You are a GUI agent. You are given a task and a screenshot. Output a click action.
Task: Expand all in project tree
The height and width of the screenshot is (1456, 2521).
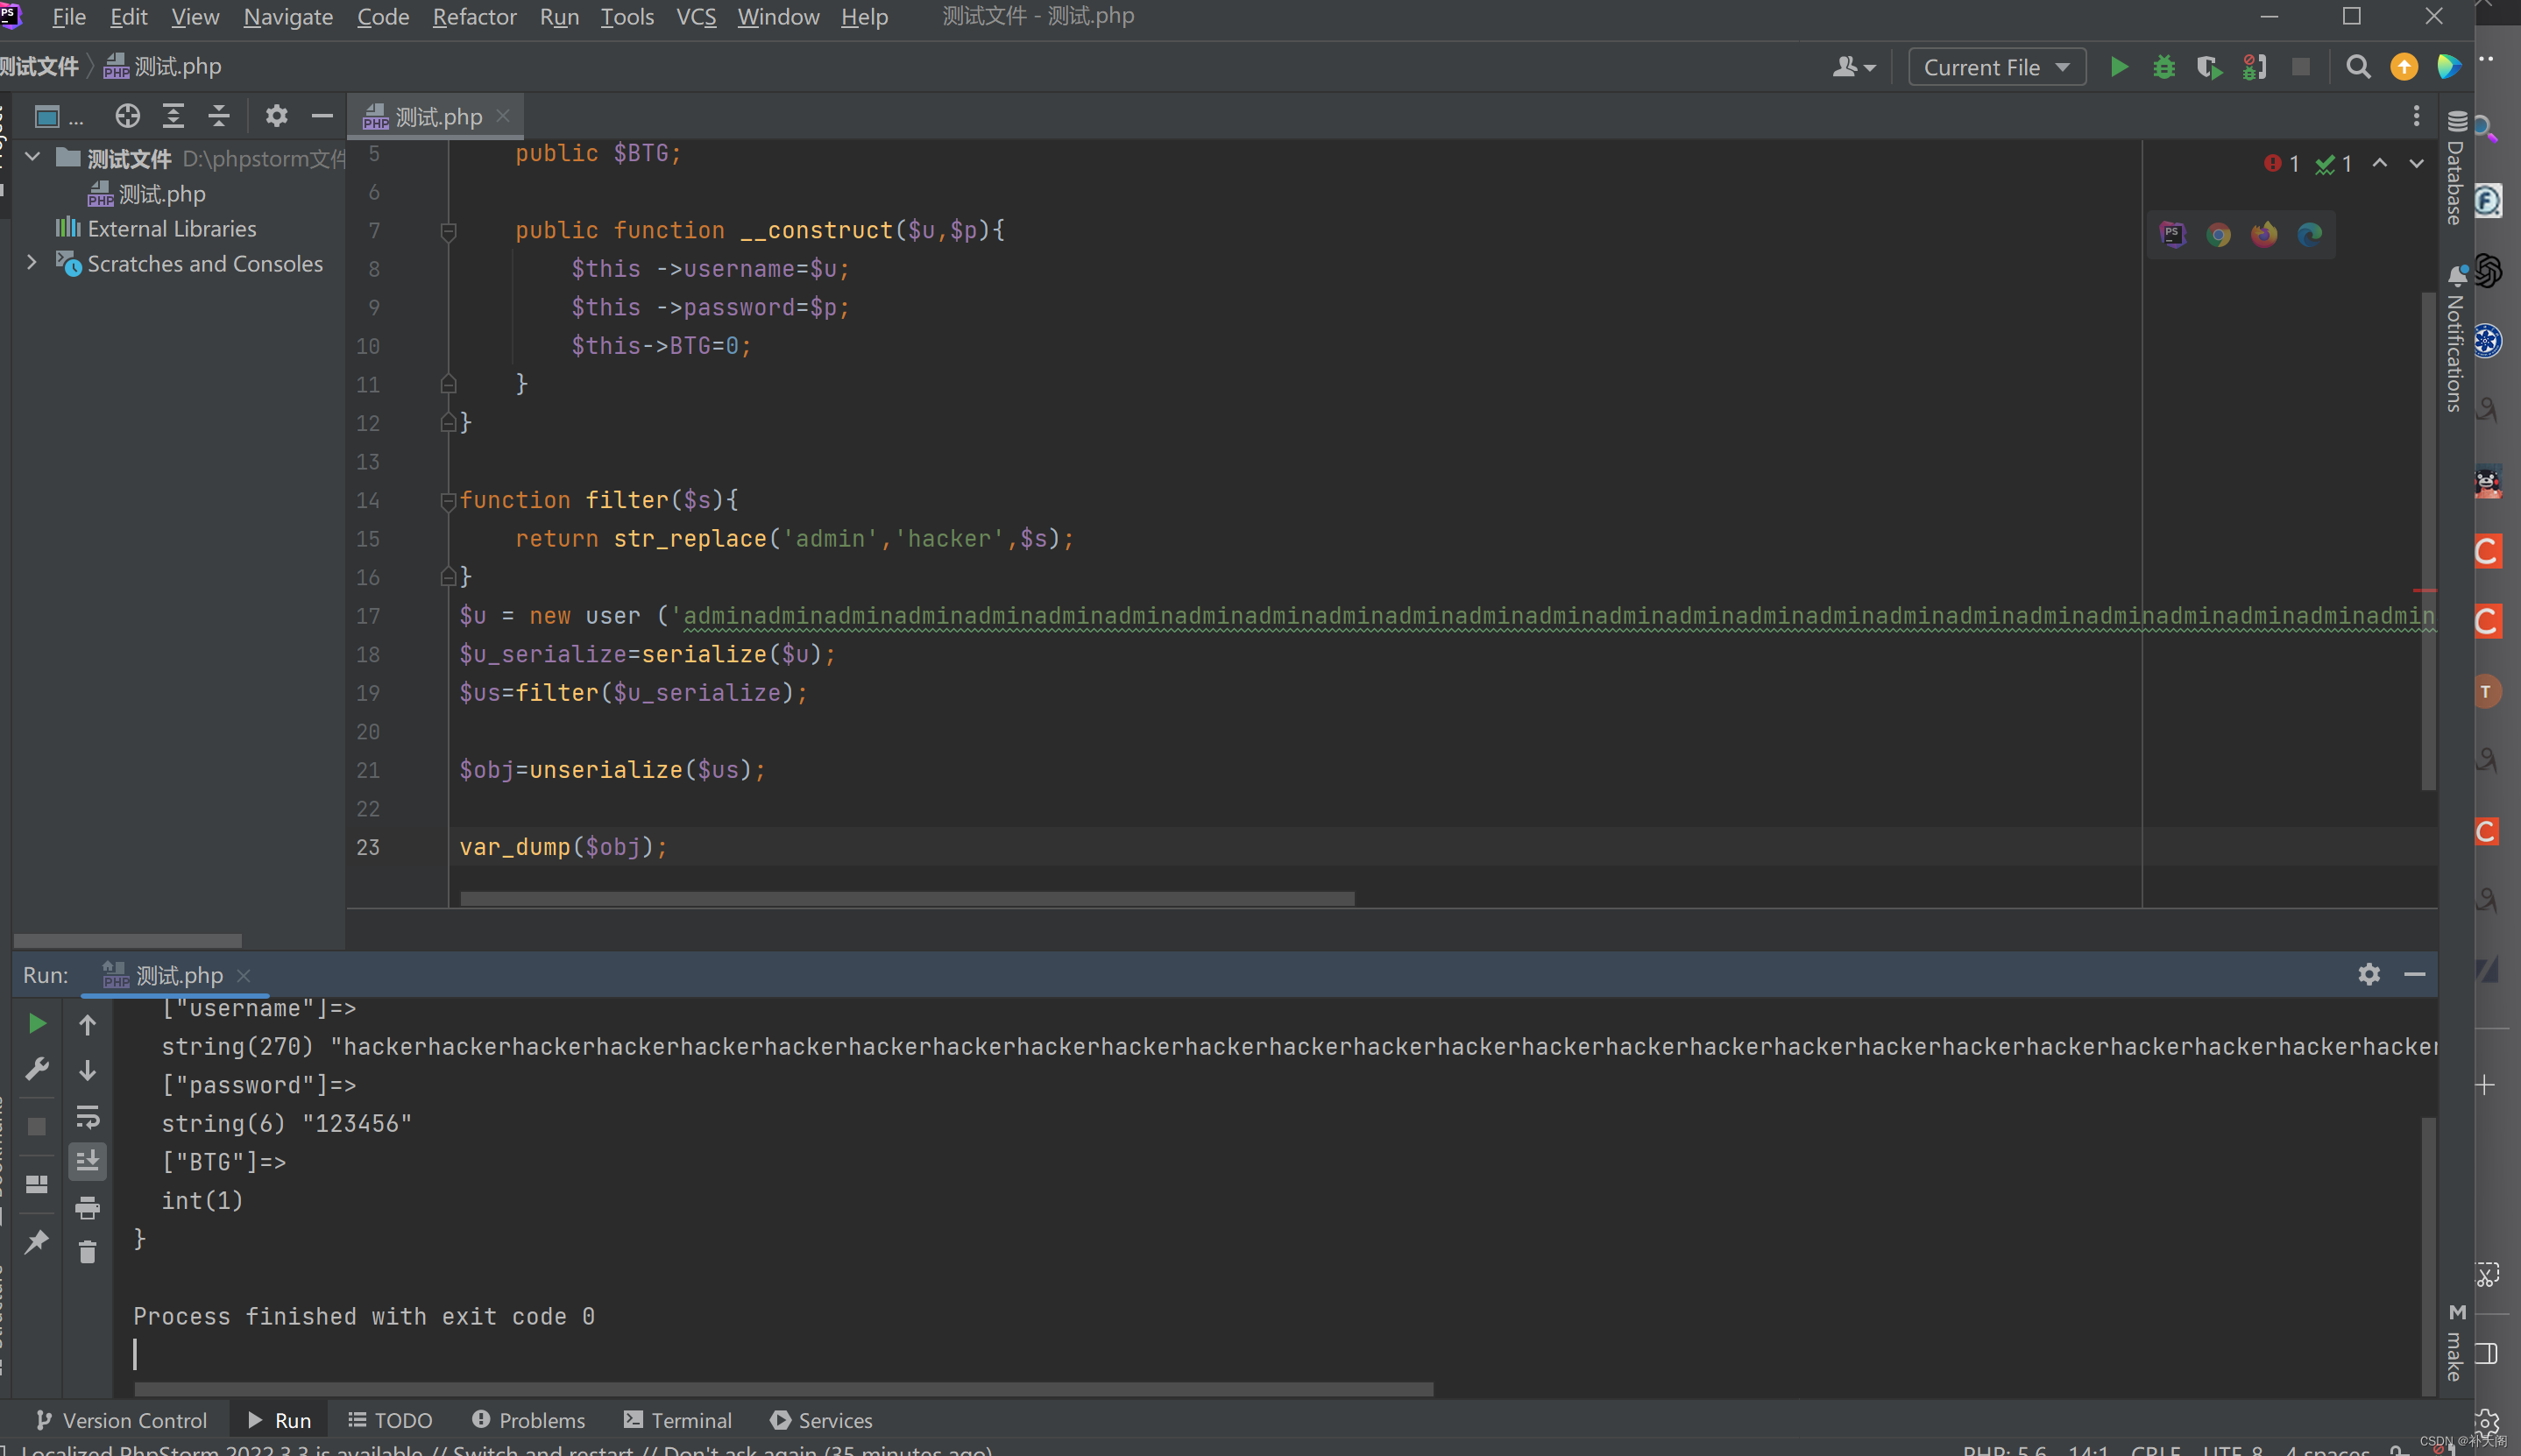[x=173, y=116]
